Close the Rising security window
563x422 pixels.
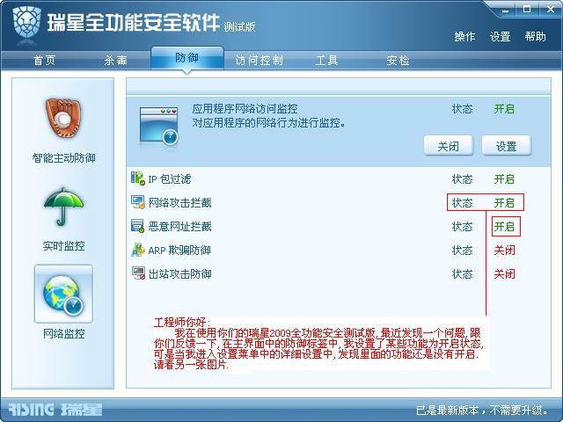[x=551, y=10]
